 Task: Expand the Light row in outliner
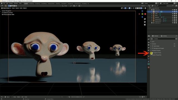152,14
